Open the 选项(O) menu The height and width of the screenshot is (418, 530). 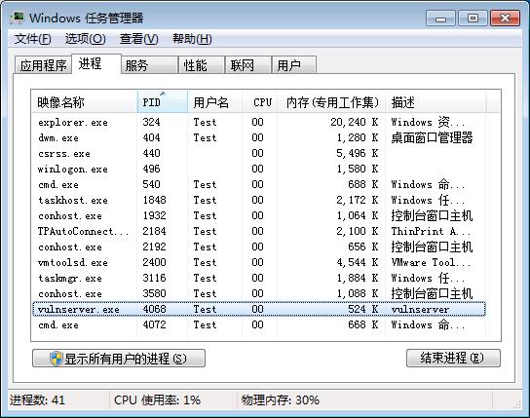85,39
